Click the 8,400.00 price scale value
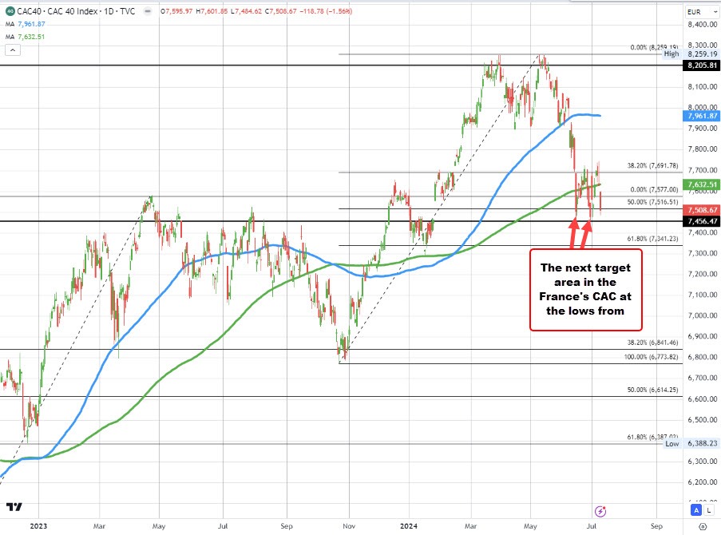The width and height of the screenshot is (721, 535). click(x=702, y=25)
